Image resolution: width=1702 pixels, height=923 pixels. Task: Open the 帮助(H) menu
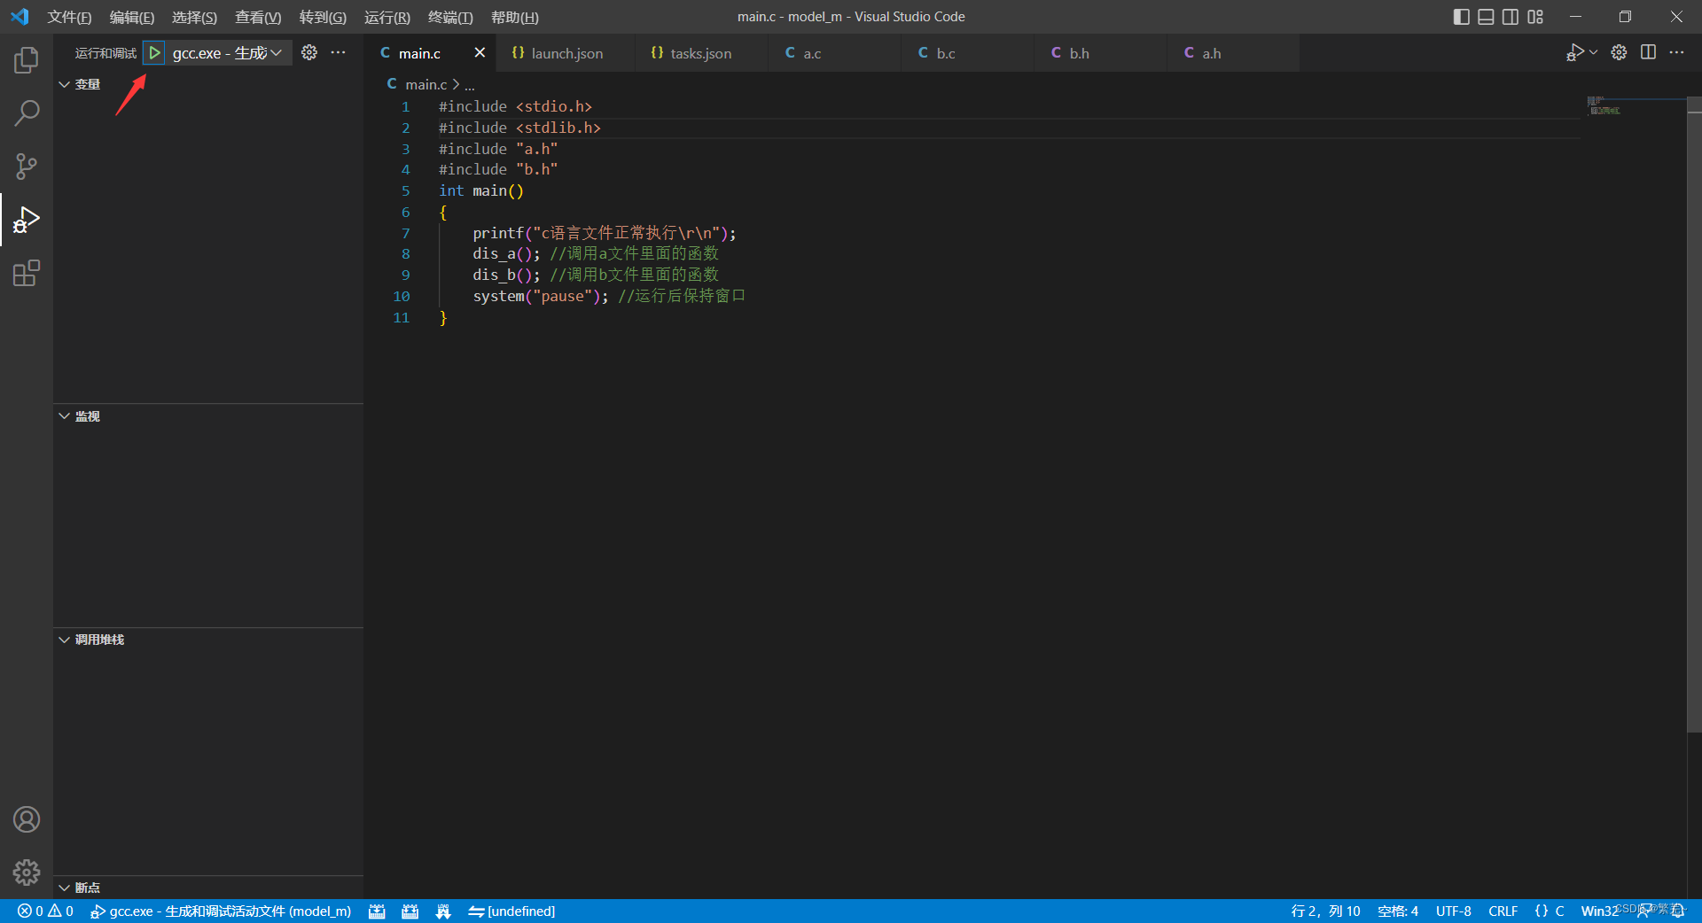pos(515,17)
